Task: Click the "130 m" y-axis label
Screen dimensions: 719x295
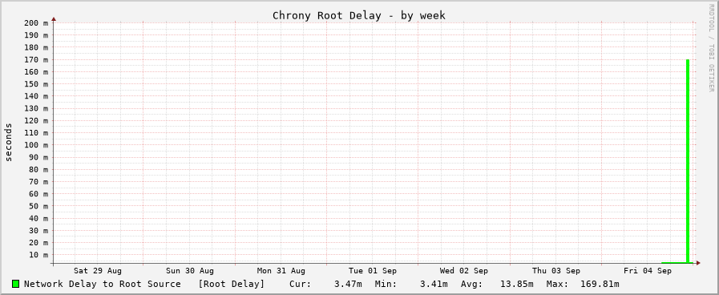Action: pyautogui.click(x=36, y=109)
